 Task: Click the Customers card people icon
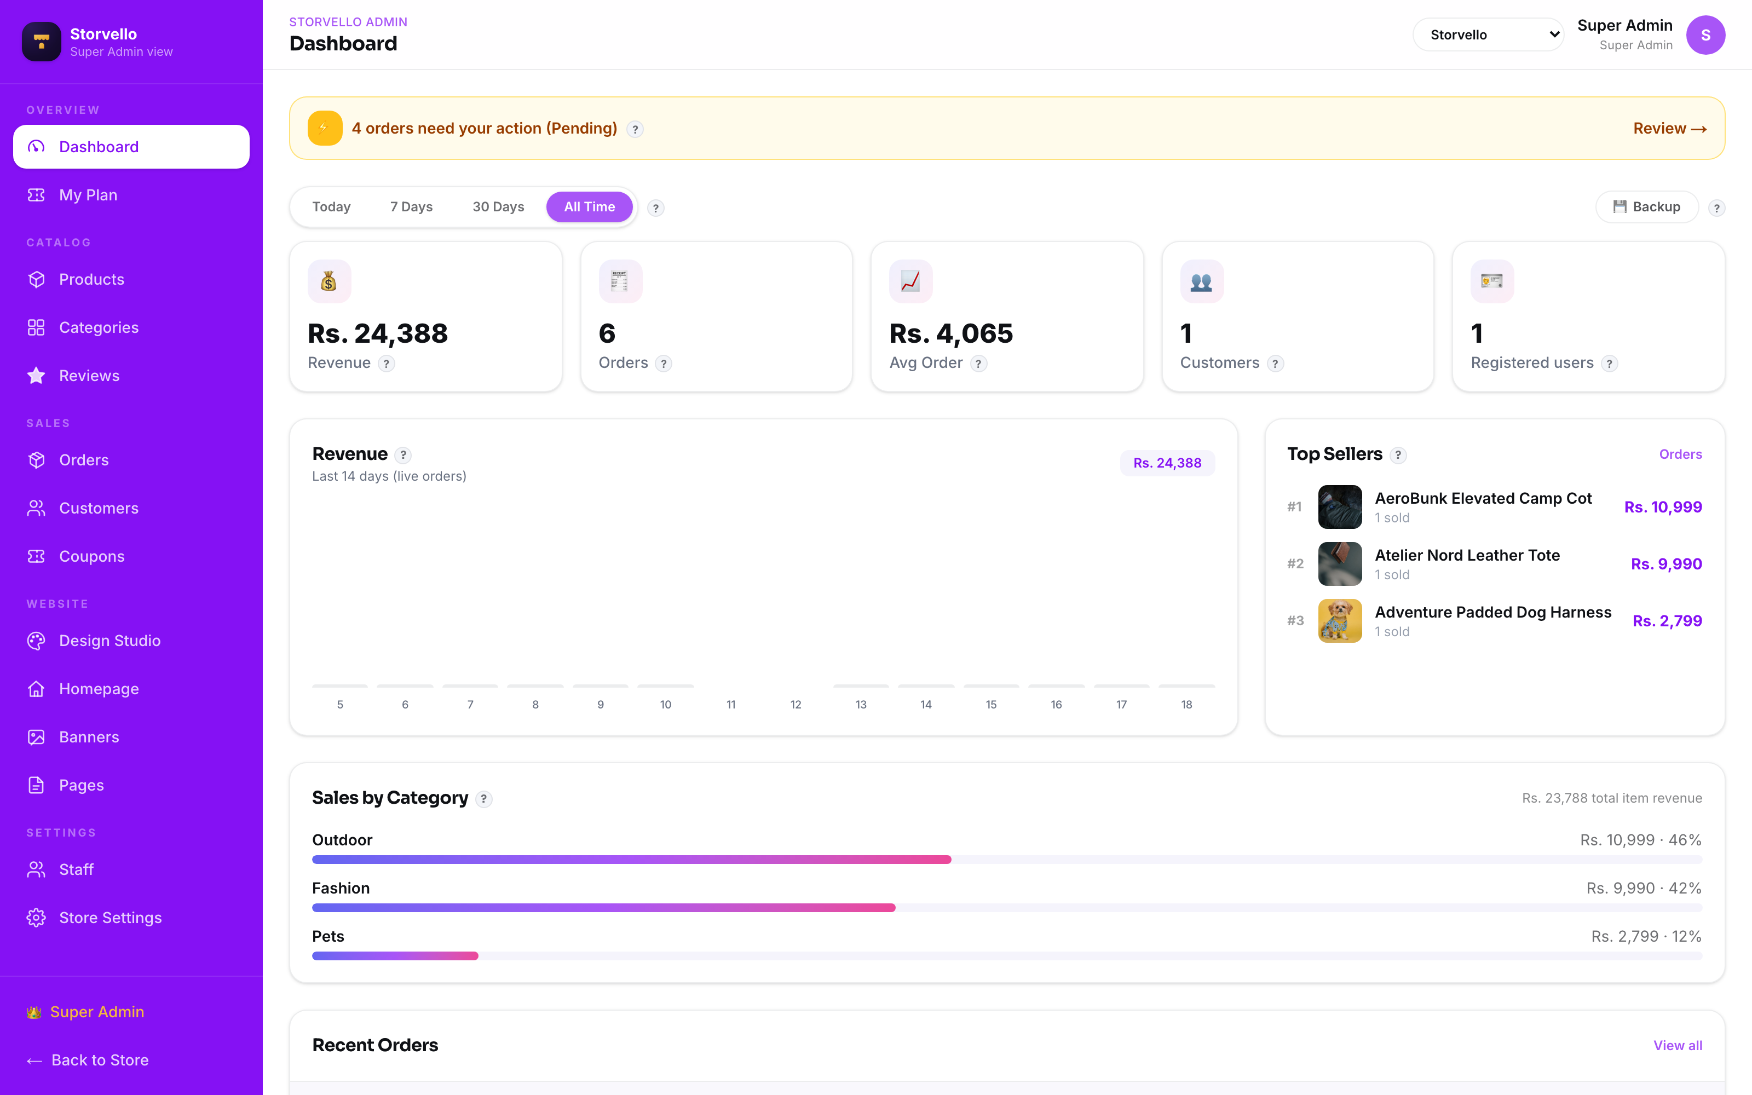point(1202,281)
